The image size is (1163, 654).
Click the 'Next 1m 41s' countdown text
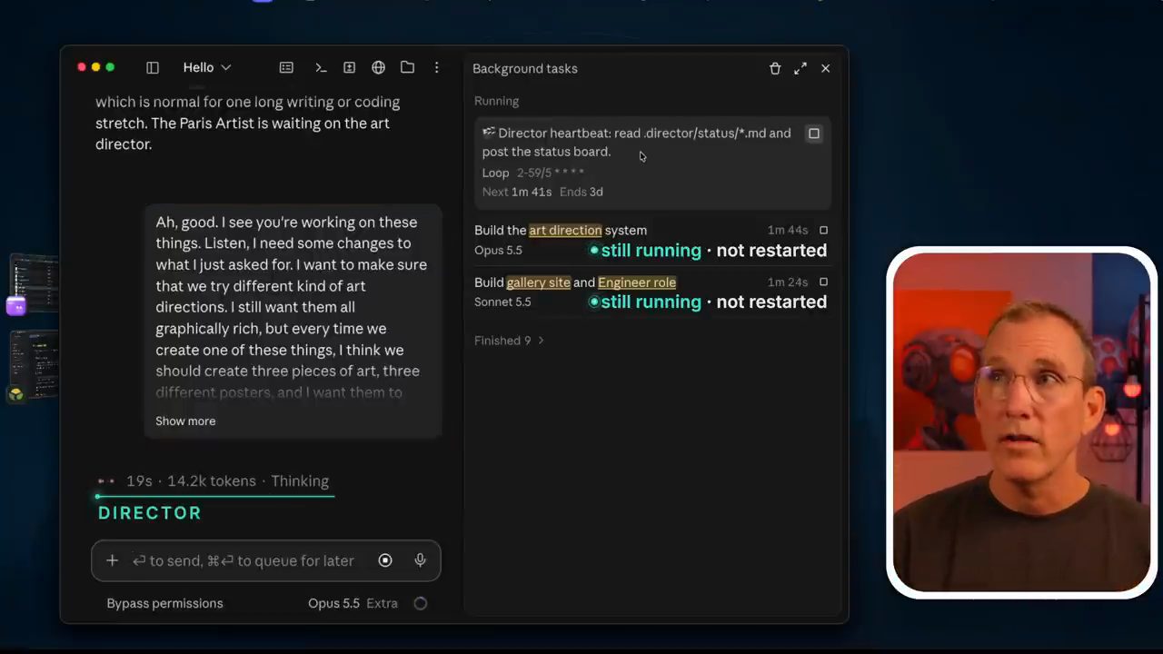(x=517, y=192)
